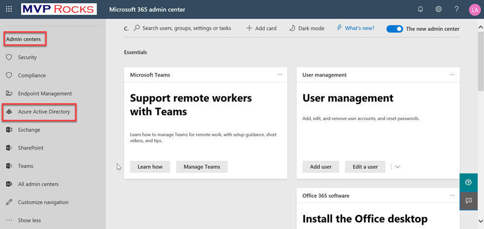
Task: Click the Add card plus icon
Action: (x=249, y=28)
